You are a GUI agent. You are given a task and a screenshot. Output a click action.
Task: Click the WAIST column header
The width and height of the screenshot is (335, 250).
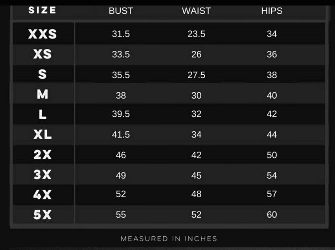tap(196, 11)
